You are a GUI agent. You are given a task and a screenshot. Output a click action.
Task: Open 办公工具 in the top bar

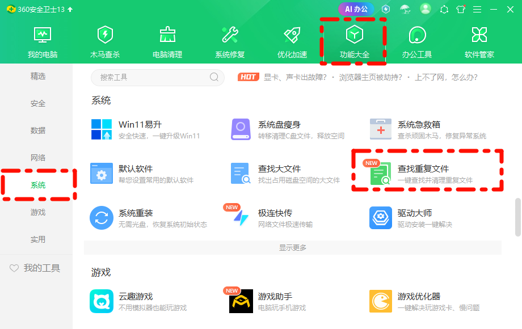(417, 42)
